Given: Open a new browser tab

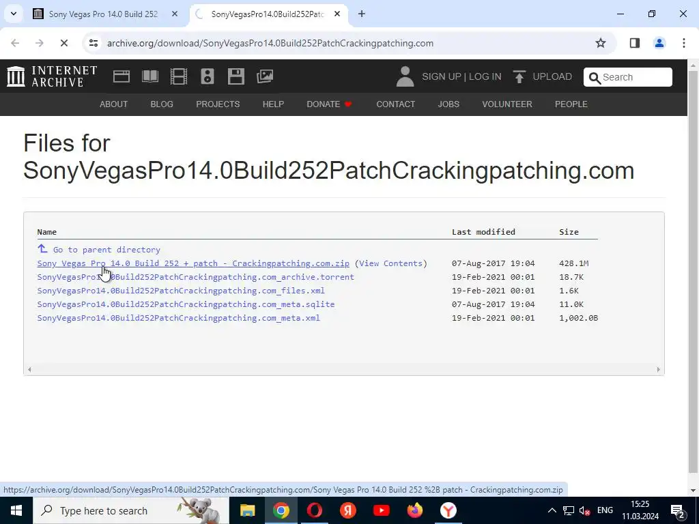Looking at the screenshot, I should click(x=362, y=14).
